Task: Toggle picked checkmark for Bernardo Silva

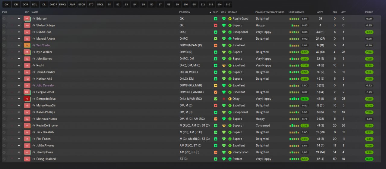Action: click(4, 99)
